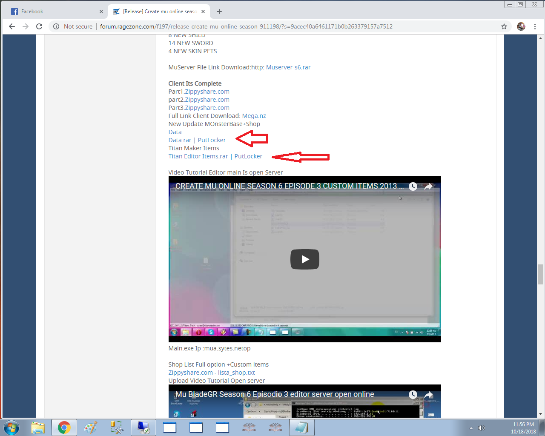This screenshot has width=545, height=436.
Task: Click the text 14 NEW SWORD
Action: pos(191,43)
